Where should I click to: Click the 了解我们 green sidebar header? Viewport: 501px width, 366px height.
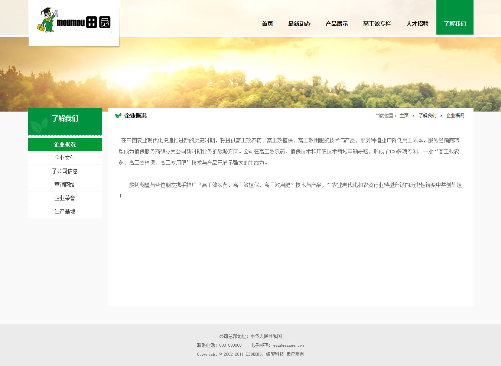tap(65, 119)
